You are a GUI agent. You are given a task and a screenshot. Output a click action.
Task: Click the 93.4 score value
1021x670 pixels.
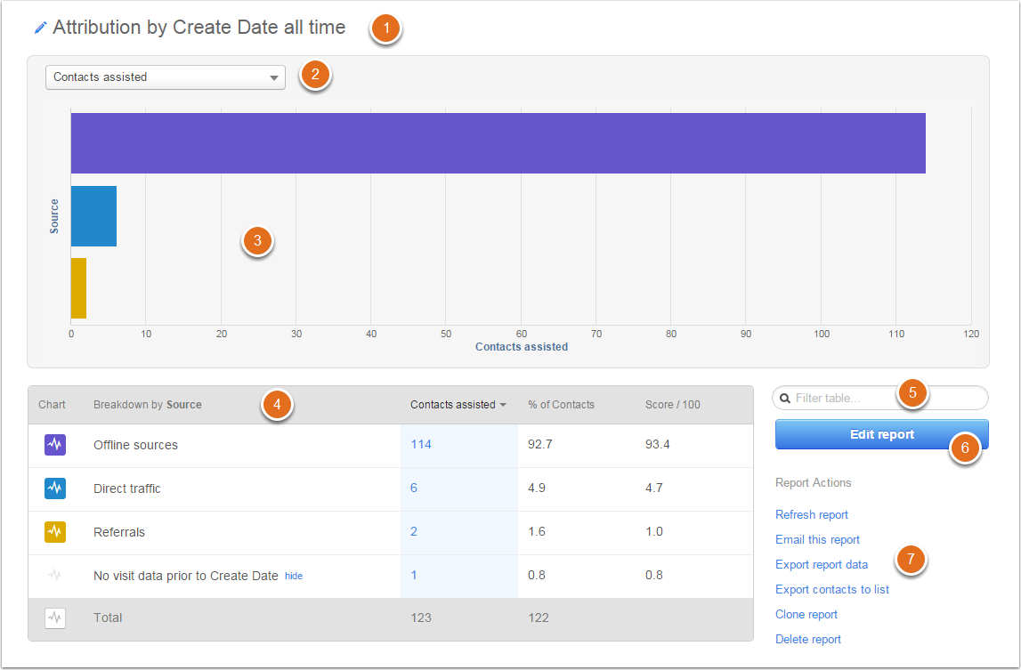[x=658, y=444]
